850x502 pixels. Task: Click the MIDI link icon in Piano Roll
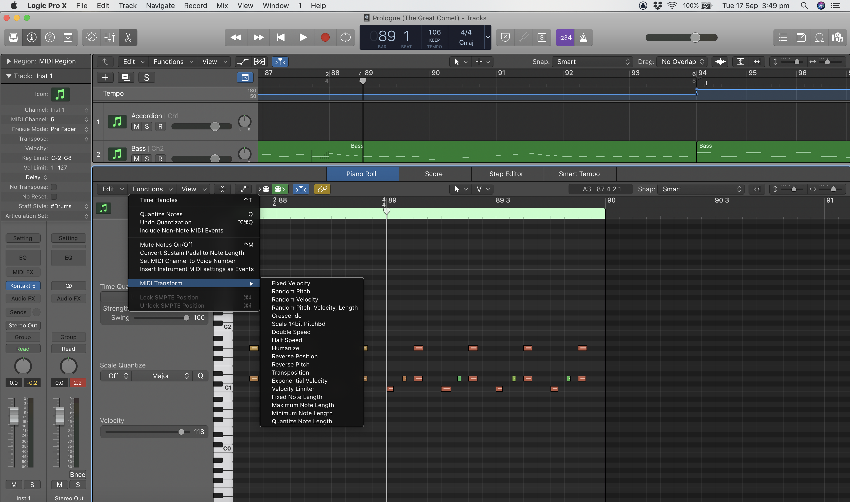[x=322, y=189]
